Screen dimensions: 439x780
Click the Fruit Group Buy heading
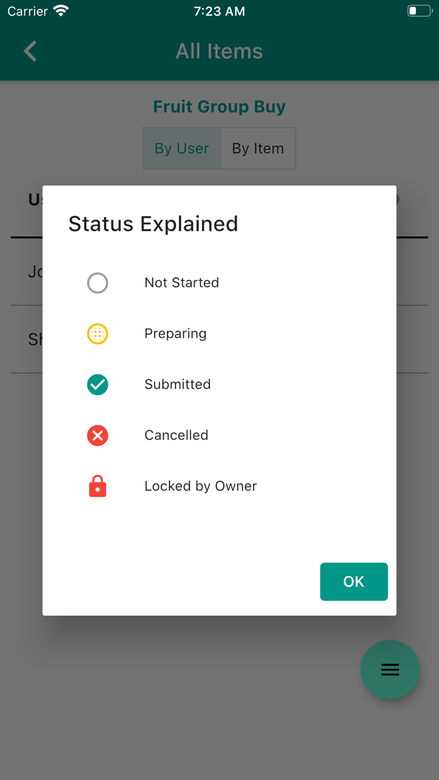pos(219,107)
